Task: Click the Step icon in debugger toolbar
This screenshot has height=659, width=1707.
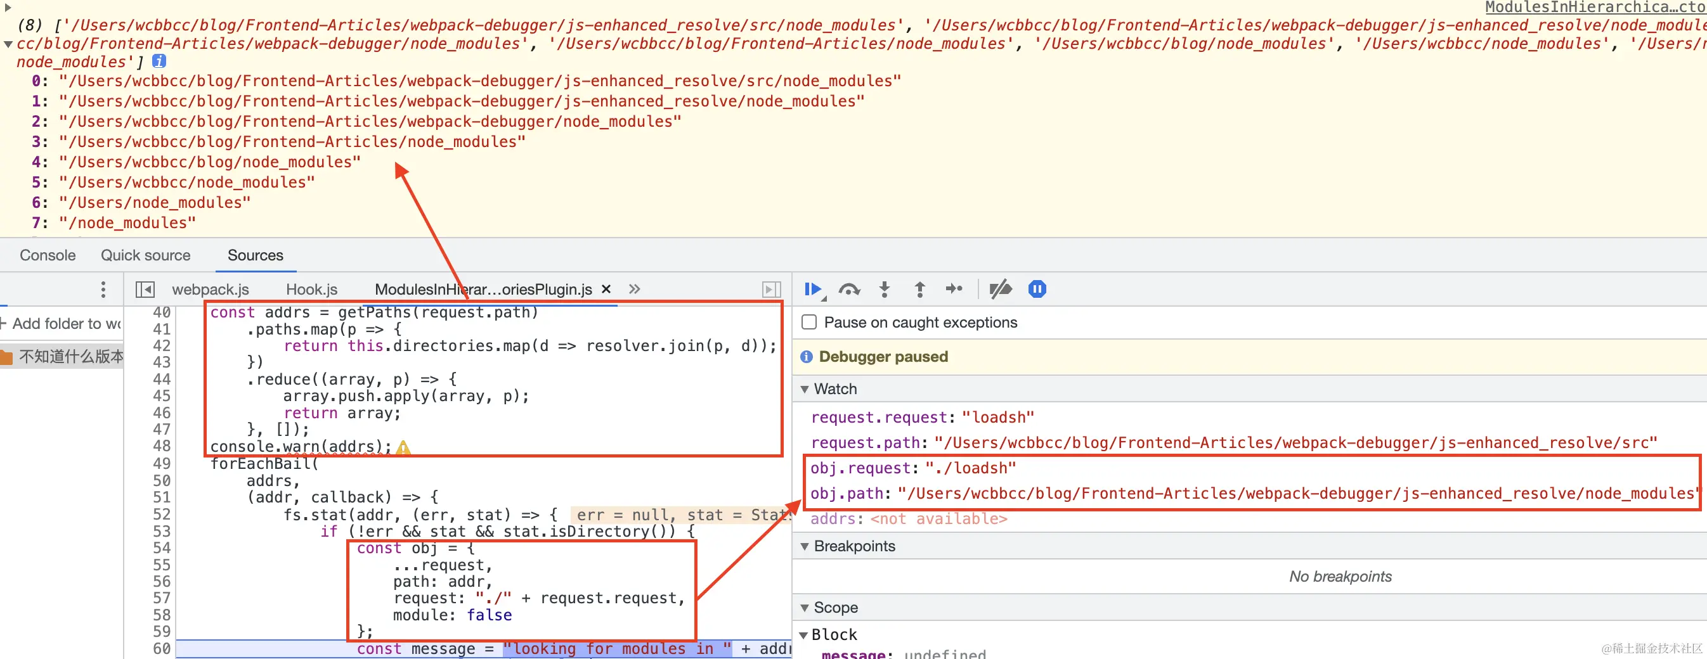Action: [x=954, y=289]
